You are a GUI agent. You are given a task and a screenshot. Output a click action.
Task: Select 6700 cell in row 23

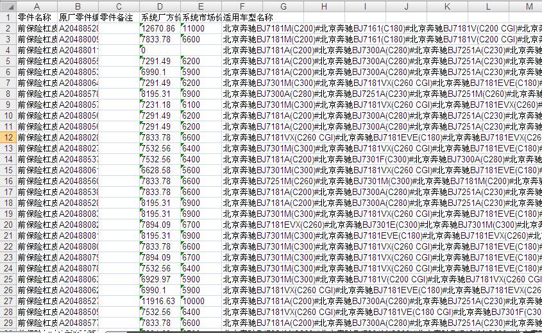[201, 257]
